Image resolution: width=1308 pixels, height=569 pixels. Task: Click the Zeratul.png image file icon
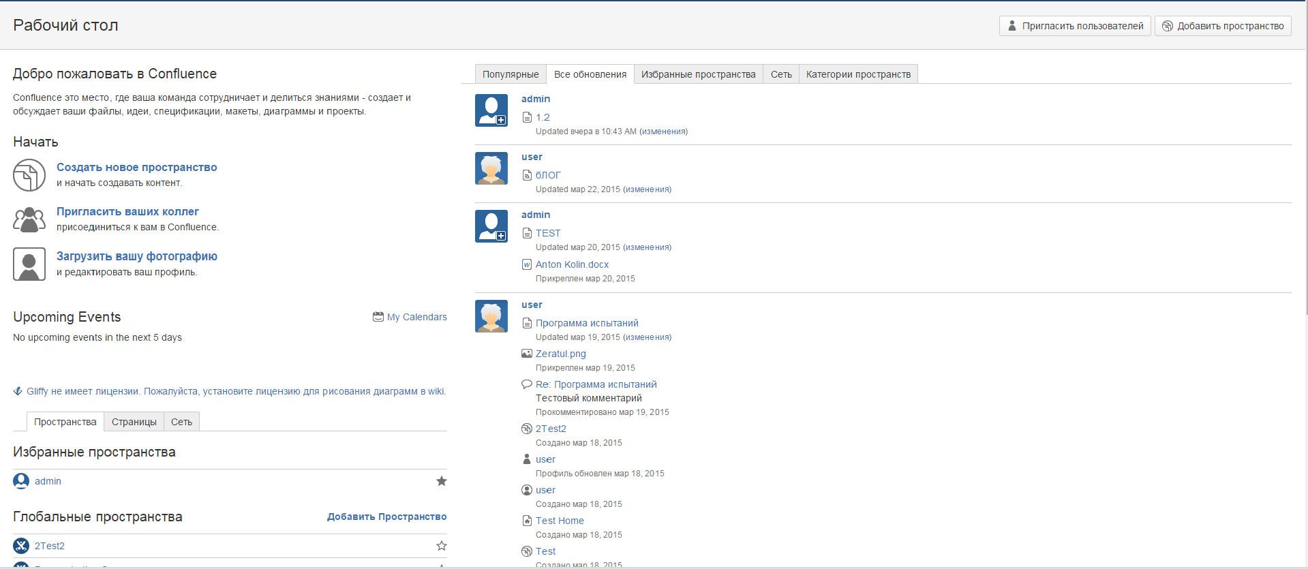[x=526, y=354]
